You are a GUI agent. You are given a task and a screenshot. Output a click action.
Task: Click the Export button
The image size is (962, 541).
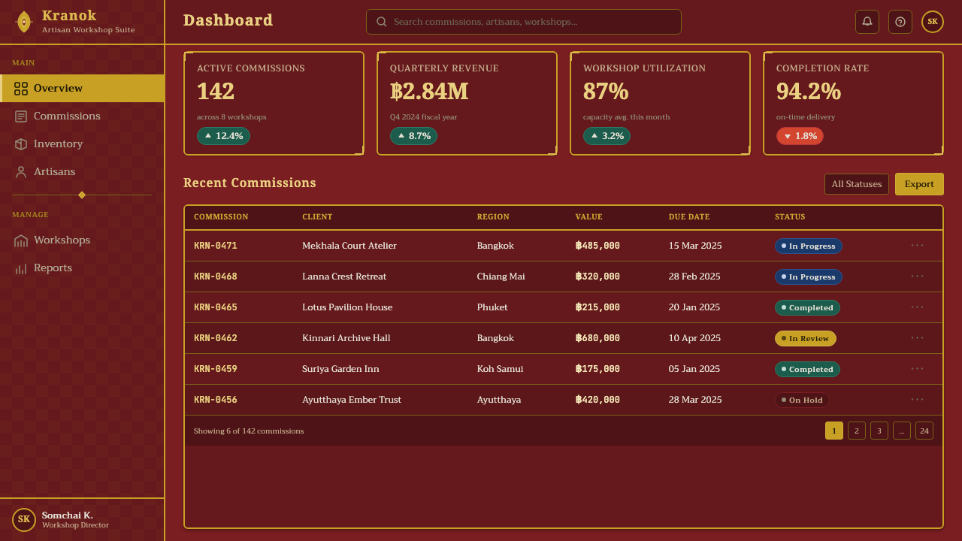point(919,184)
